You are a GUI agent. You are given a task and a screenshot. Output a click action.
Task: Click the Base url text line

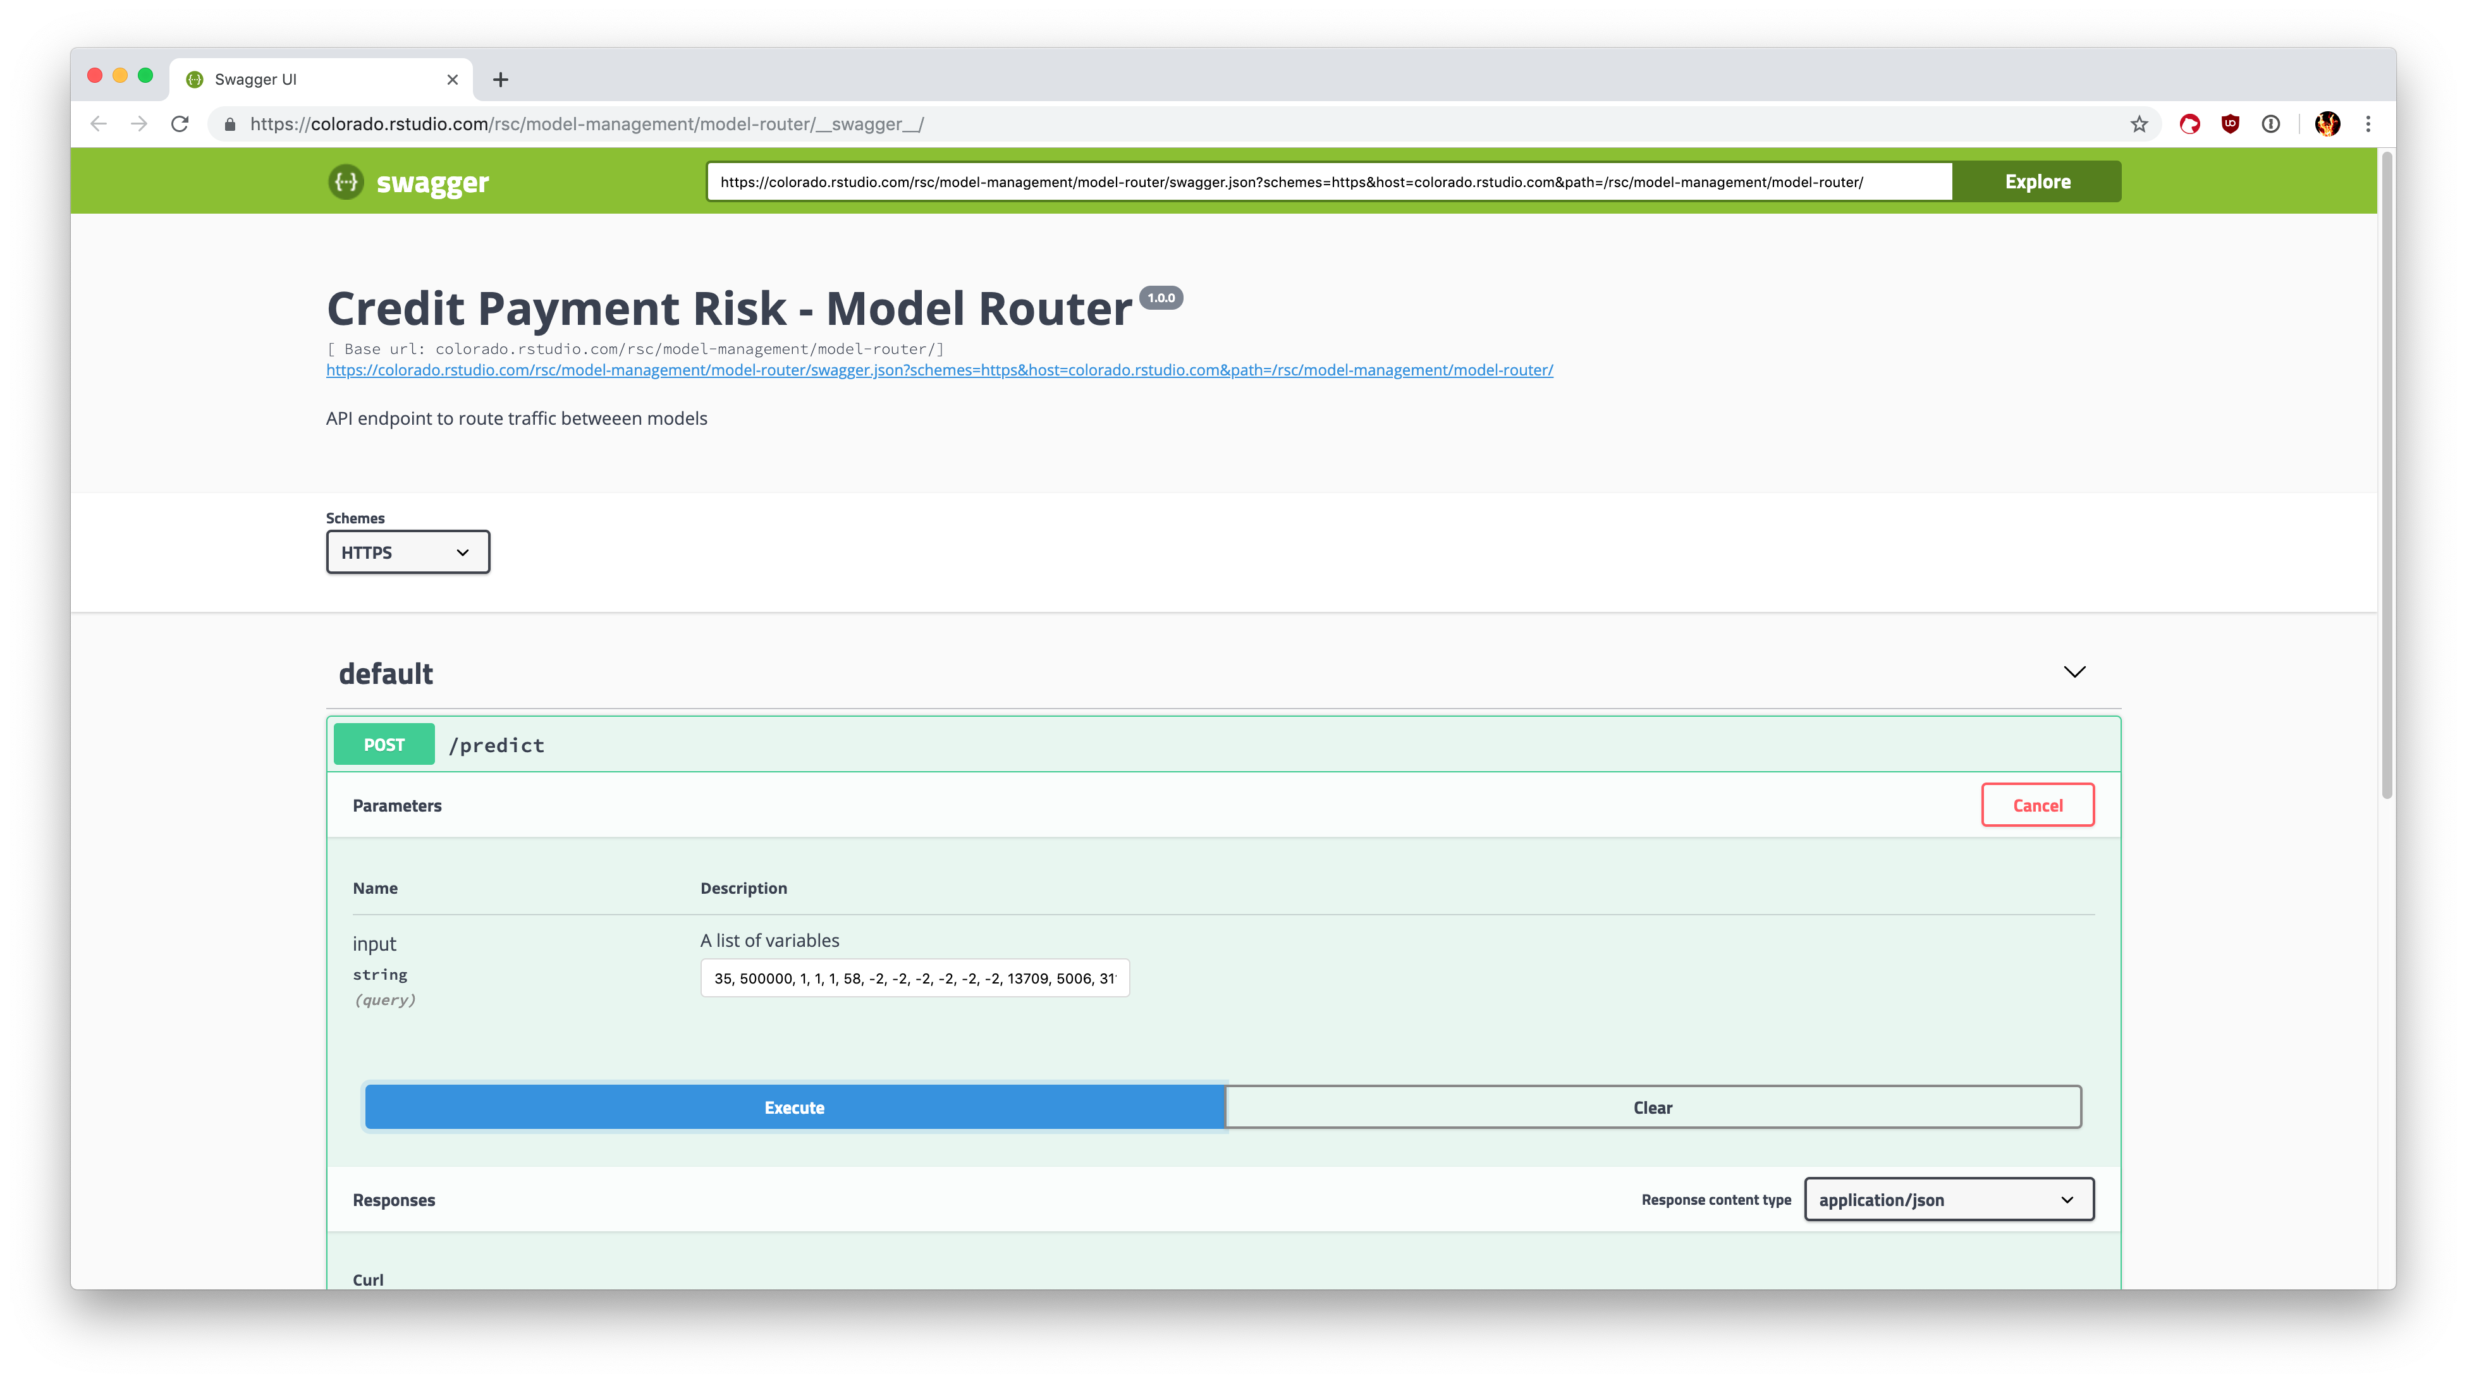tap(635, 349)
